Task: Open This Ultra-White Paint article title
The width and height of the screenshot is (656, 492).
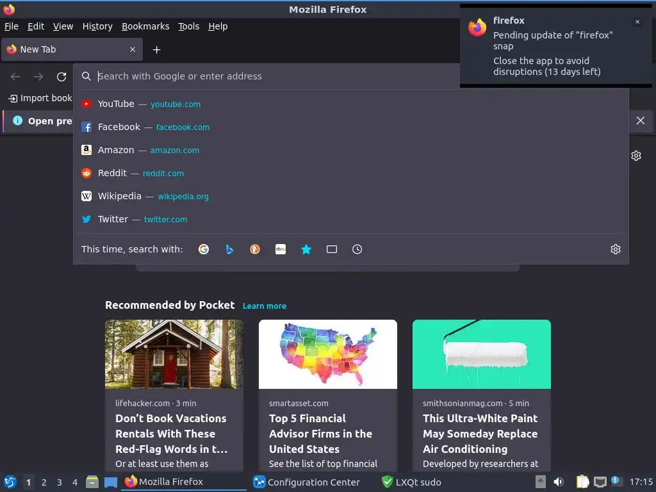Action: [480, 434]
